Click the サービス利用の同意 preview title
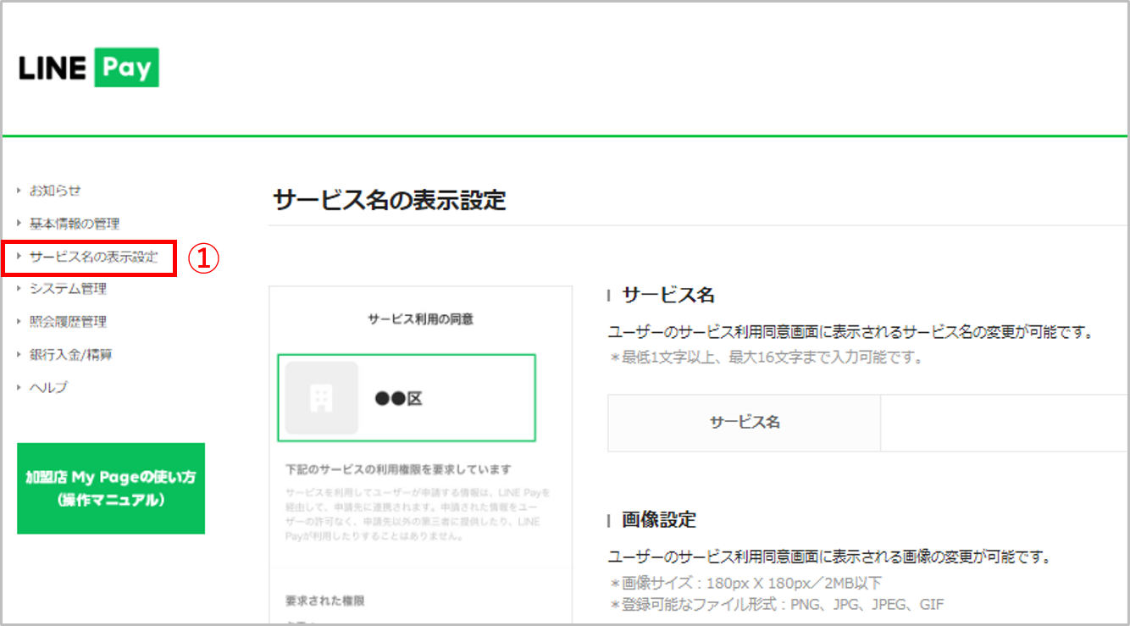This screenshot has height=626, width=1130. click(x=420, y=319)
